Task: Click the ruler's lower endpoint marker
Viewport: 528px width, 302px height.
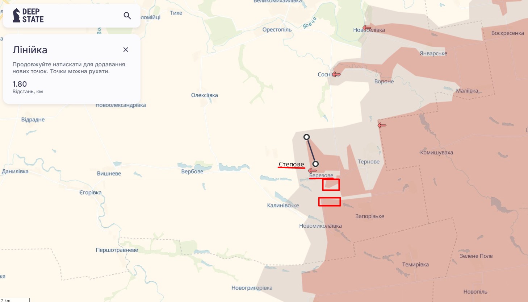Action: click(315, 164)
